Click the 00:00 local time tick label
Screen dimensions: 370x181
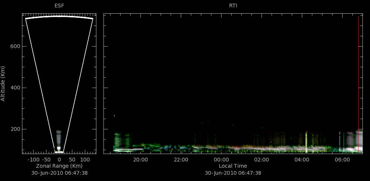tap(221, 160)
